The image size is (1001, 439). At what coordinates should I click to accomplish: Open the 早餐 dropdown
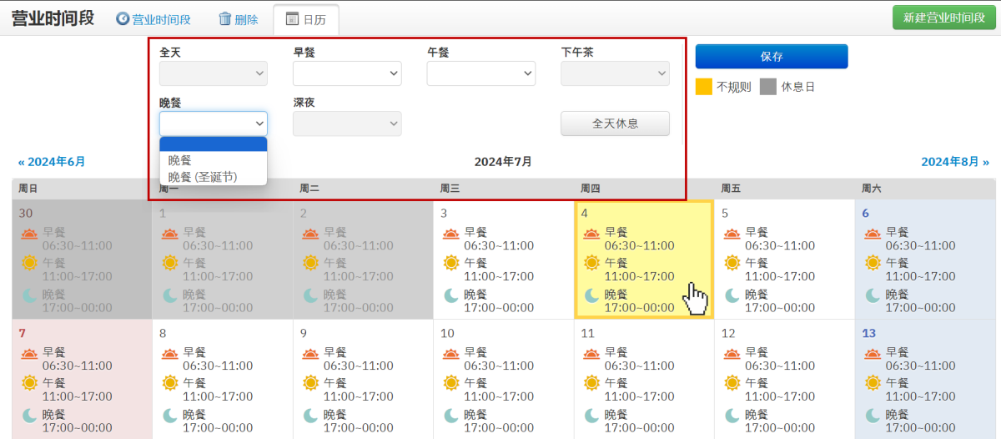coord(347,73)
